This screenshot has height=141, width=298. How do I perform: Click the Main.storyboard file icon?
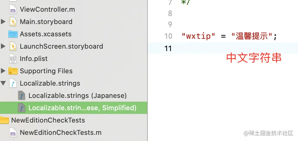(13, 22)
